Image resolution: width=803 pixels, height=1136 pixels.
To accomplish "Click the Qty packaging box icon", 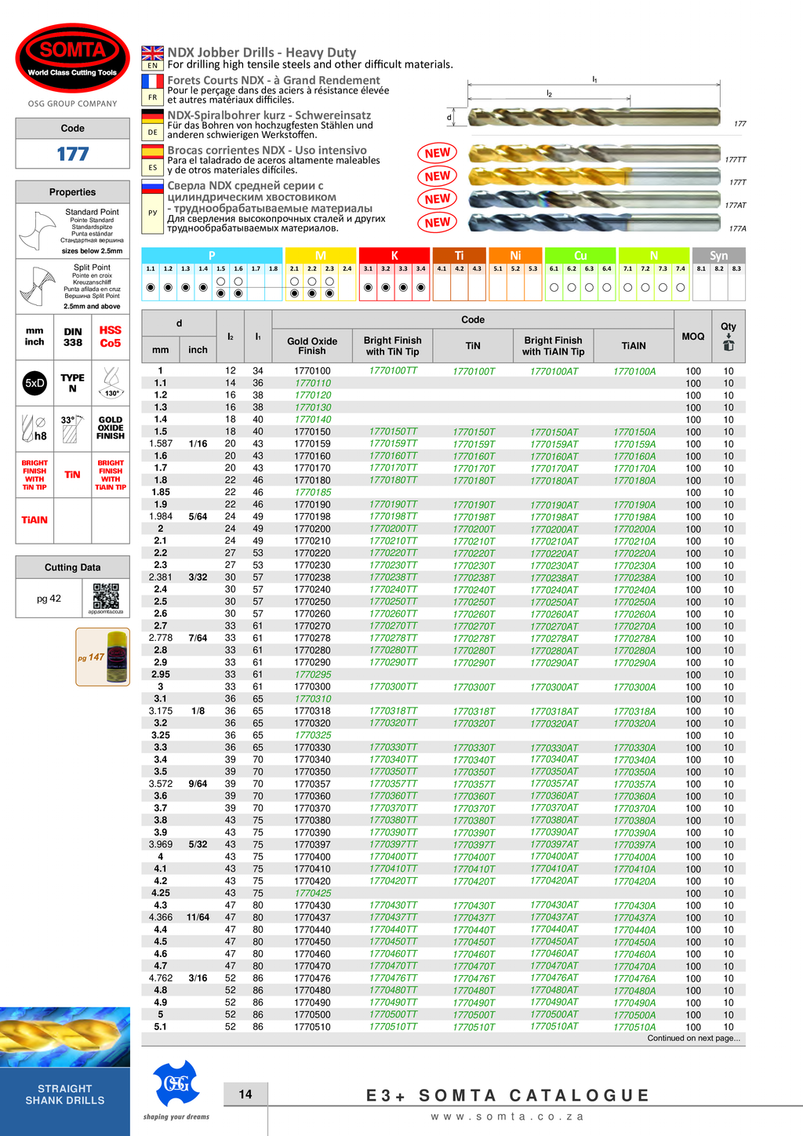I will [x=728, y=344].
